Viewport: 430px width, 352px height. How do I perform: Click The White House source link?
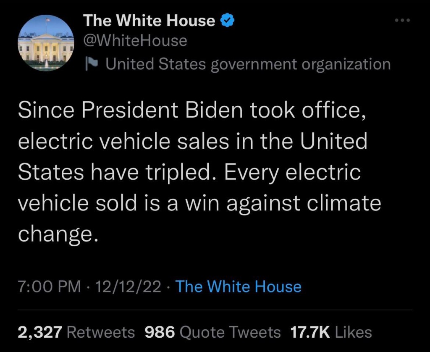click(x=239, y=286)
